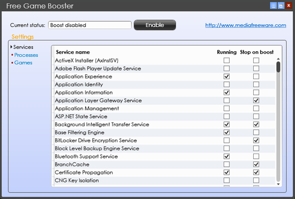
Task: Uncheck Running for Background Intelligent Transfer Service
Action: [226, 125]
